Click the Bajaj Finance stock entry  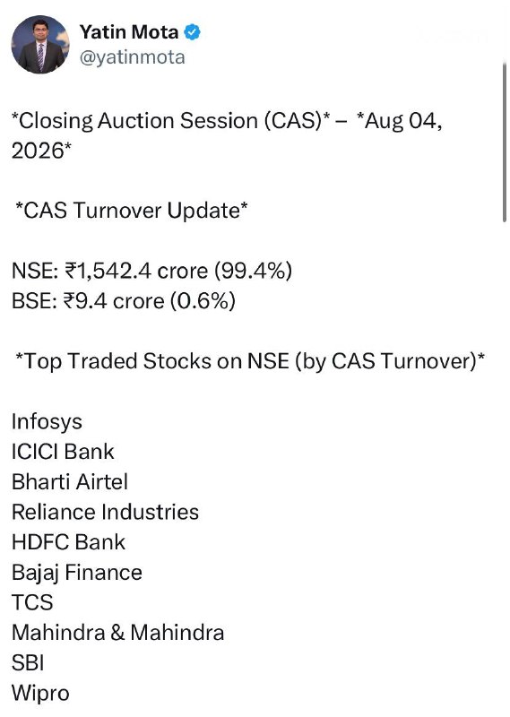pyautogui.click(x=77, y=573)
